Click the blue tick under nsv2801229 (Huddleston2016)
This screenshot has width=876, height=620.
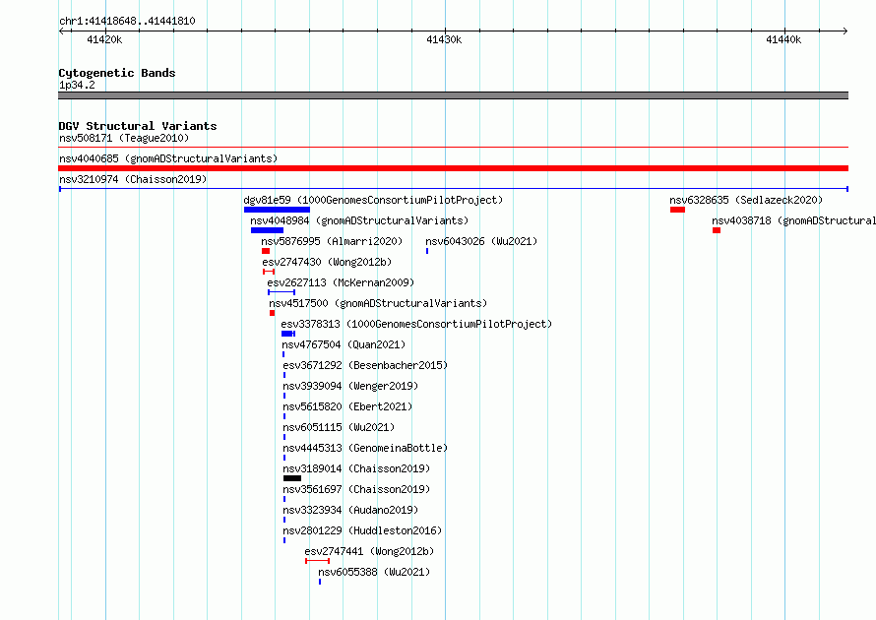(x=284, y=540)
